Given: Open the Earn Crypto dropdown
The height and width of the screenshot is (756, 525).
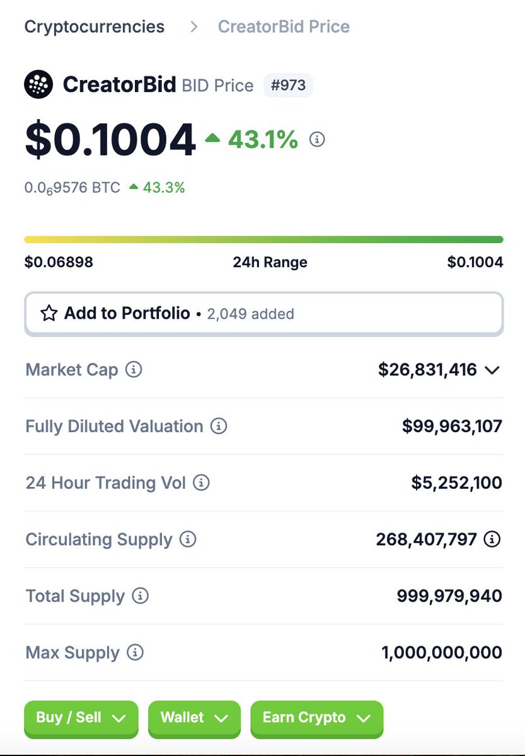Looking at the screenshot, I should pyautogui.click(x=316, y=718).
